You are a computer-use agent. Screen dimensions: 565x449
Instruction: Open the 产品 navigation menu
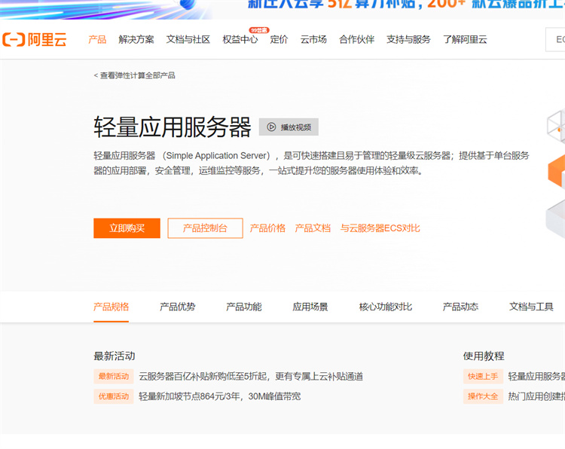[x=97, y=40]
